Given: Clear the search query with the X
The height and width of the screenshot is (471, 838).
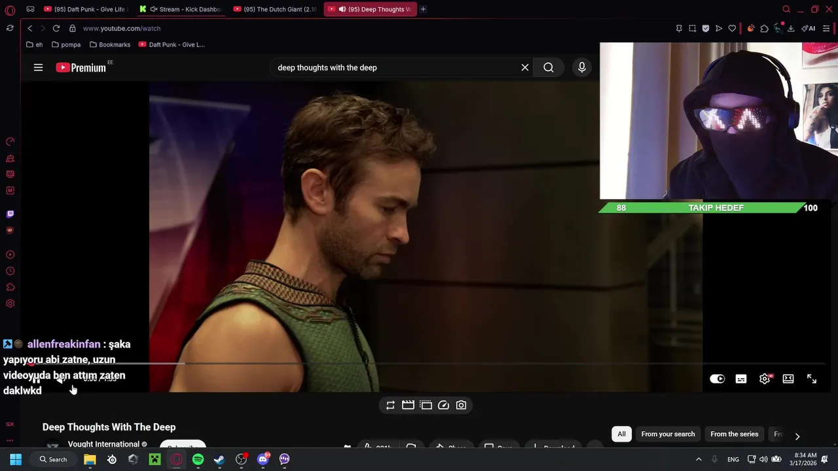Looking at the screenshot, I should [x=525, y=67].
